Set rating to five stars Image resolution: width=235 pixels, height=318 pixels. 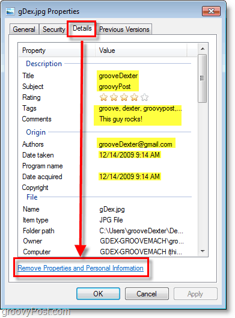tap(144, 97)
